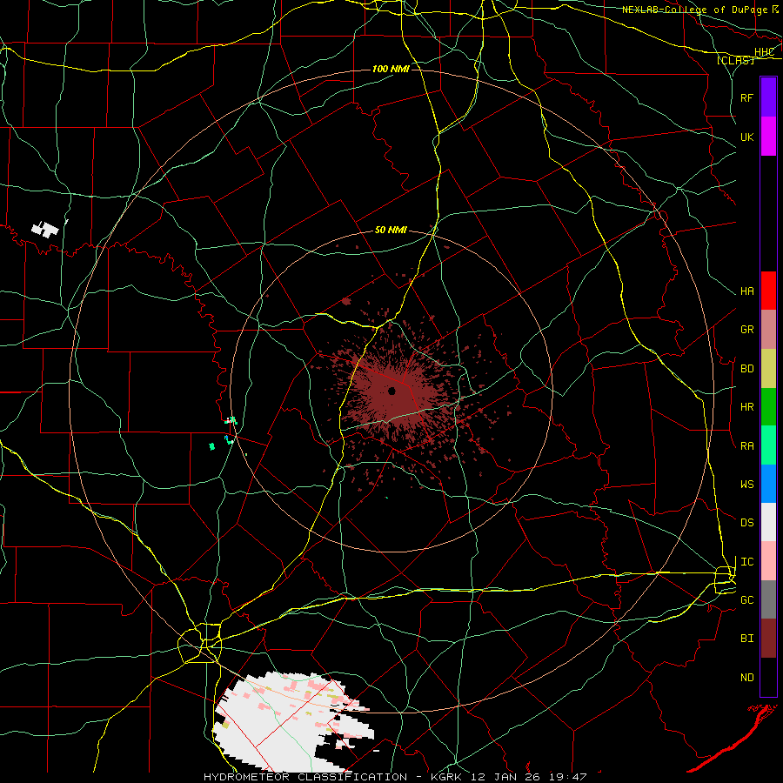Viewport: 783px width, 783px height.
Task: Click the HYDROMETEOR CLASSIFICATION title text
Action: point(305,777)
